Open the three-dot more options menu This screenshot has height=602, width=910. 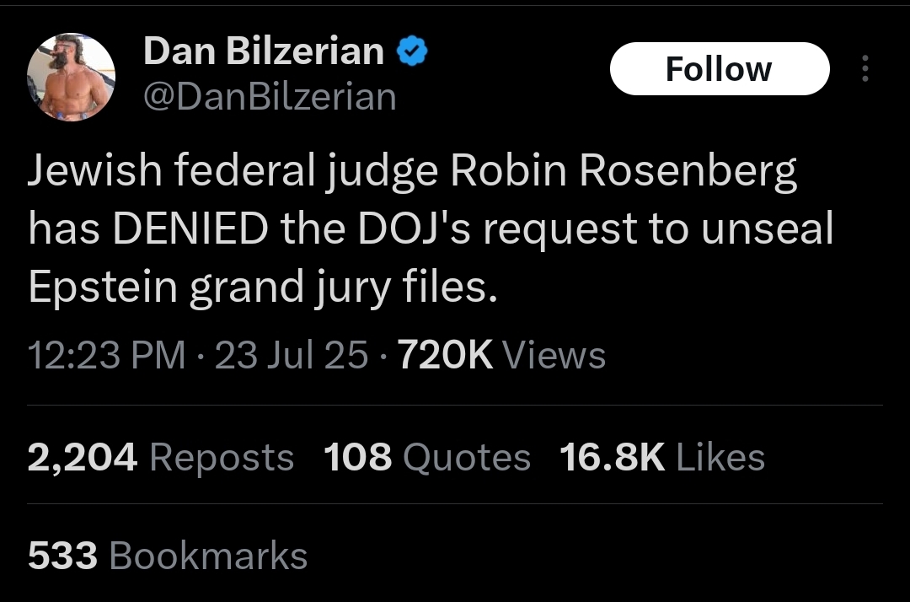coord(864,69)
